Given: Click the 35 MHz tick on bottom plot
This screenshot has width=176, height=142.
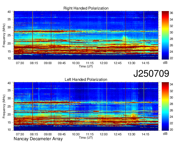Looking at the screenshot, I should [x=9, y=90].
